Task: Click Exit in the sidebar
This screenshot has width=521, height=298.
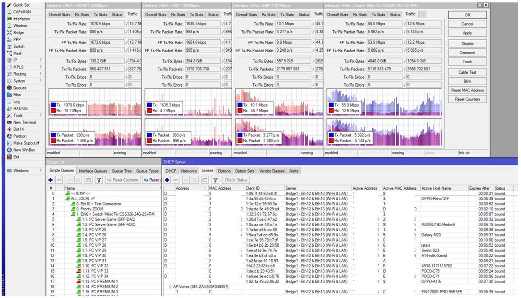Action: tap(16, 157)
